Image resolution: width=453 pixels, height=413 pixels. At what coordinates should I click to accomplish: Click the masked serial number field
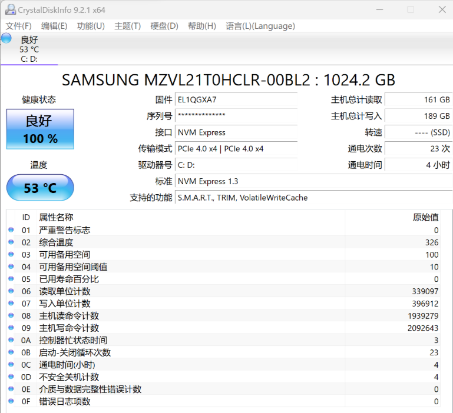point(236,116)
